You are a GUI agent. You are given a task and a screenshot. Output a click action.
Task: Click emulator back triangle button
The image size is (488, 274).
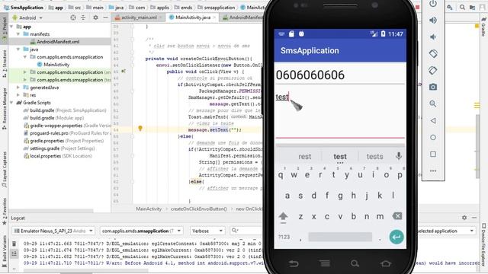click(433, 120)
